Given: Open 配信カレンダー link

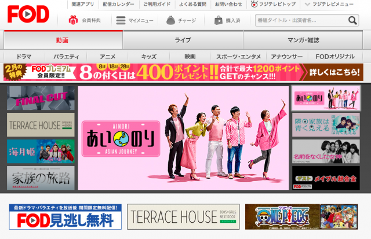Looking at the screenshot, I should [118, 4].
